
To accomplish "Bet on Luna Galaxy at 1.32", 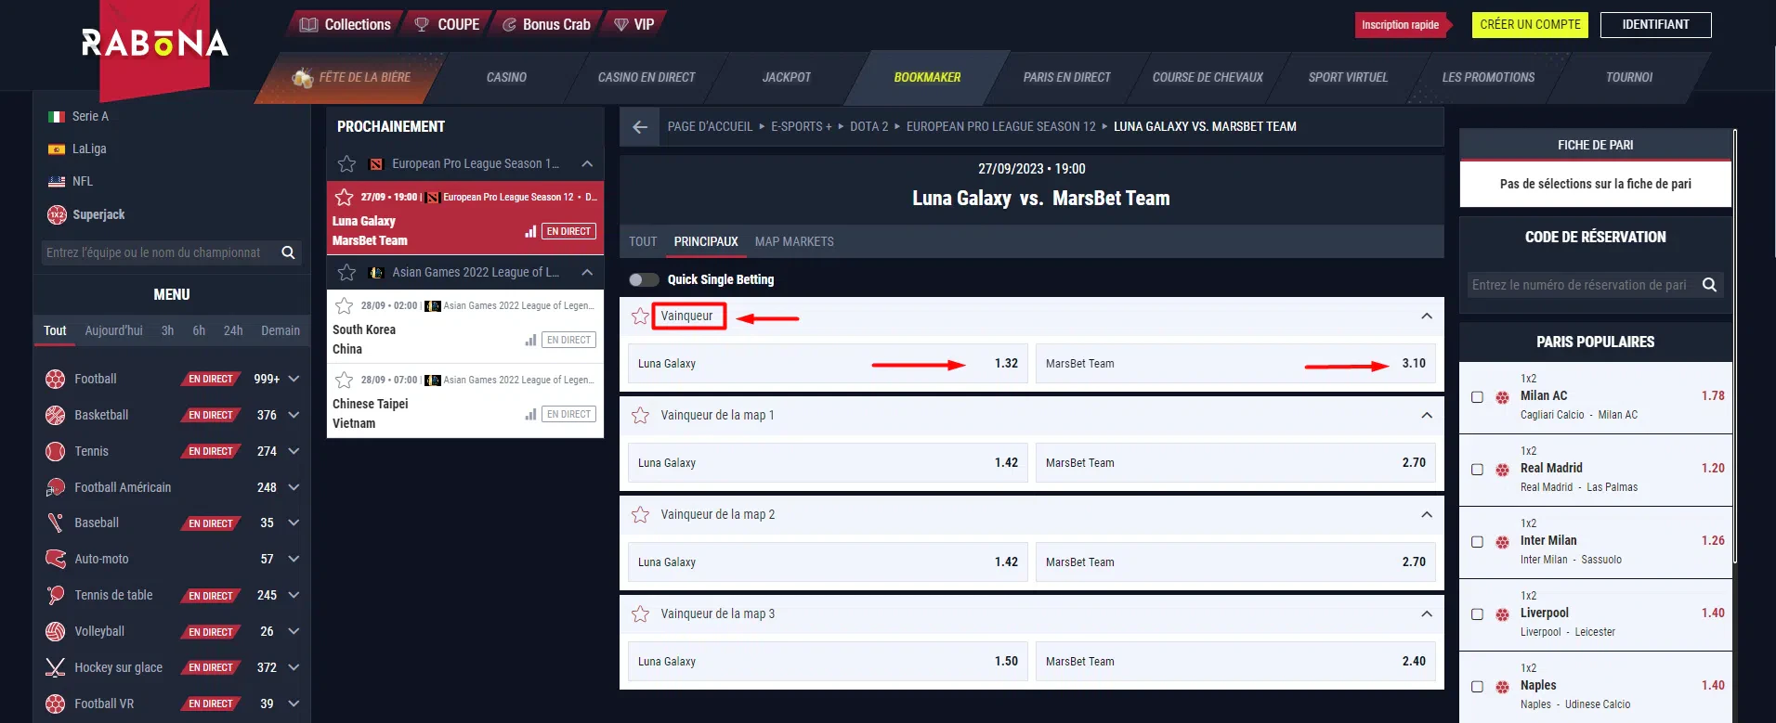I will tap(828, 364).
